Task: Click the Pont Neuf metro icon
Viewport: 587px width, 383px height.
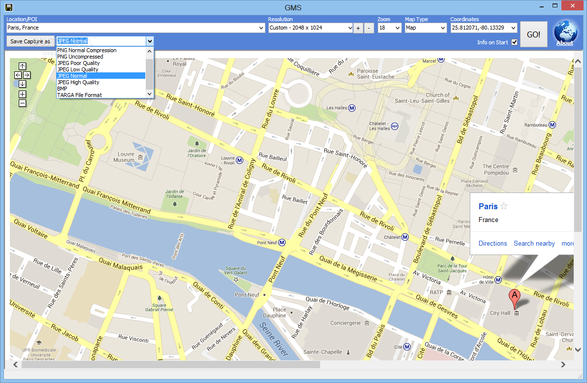Action: tap(282, 243)
